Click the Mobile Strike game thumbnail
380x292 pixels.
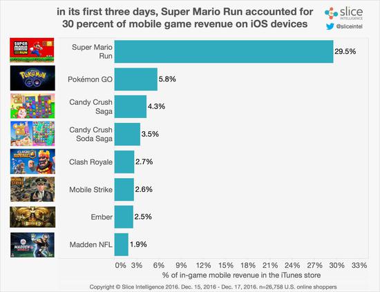point(32,189)
